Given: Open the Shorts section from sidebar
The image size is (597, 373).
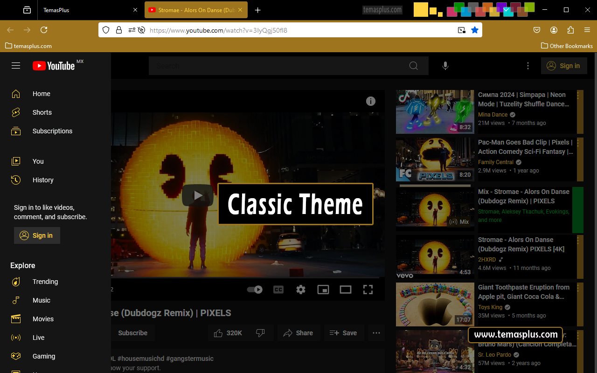Looking at the screenshot, I should point(42,112).
